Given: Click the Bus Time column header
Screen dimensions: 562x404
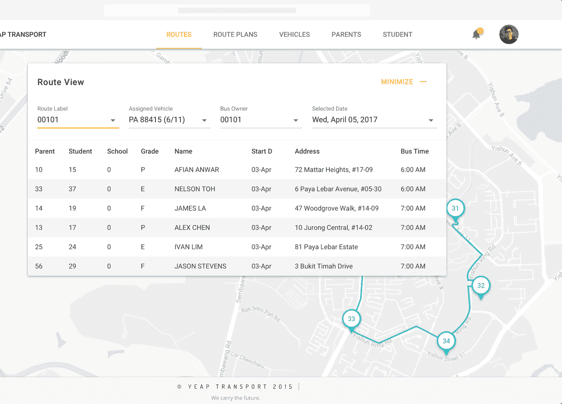Looking at the screenshot, I should [414, 151].
